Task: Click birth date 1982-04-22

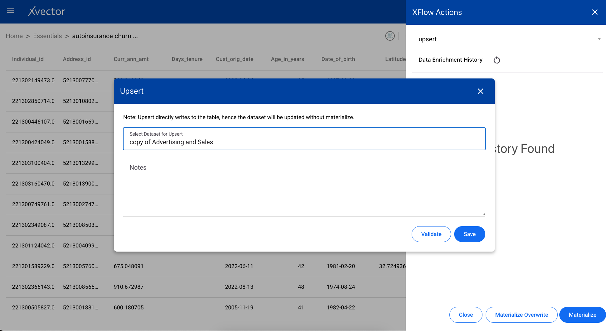Action: [341, 307]
